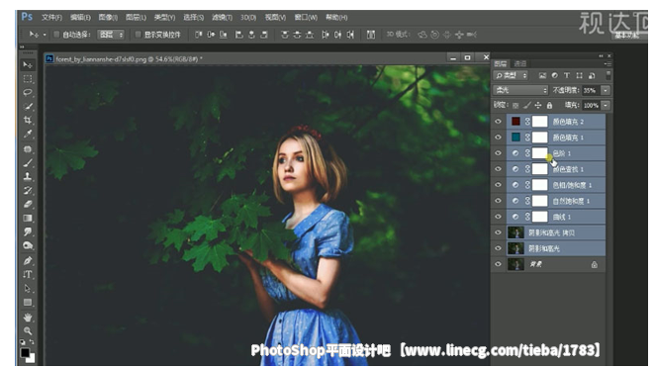Hide the 颜色填充 1 layer
The height and width of the screenshot is (369, 655).
click(498, 138)
